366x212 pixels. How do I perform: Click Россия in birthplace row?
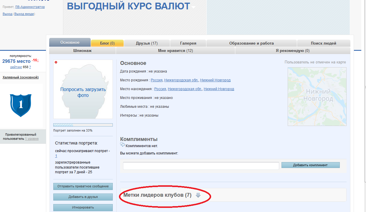pos(156,80)
